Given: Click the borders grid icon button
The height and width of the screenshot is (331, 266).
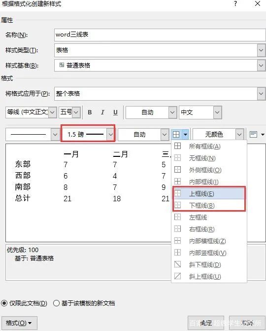Looking at the screenshot, I should pos(176,135).
